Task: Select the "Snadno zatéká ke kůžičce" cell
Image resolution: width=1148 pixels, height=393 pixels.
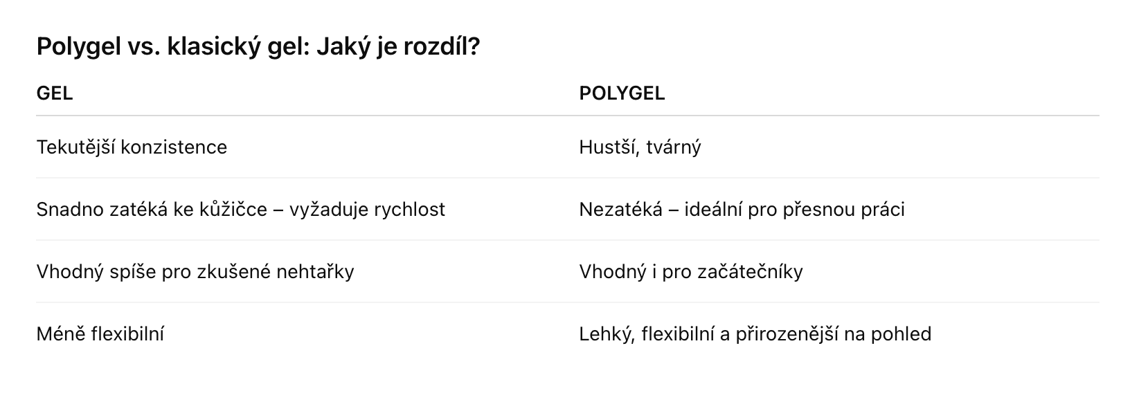Action: (x=240, y=210)
